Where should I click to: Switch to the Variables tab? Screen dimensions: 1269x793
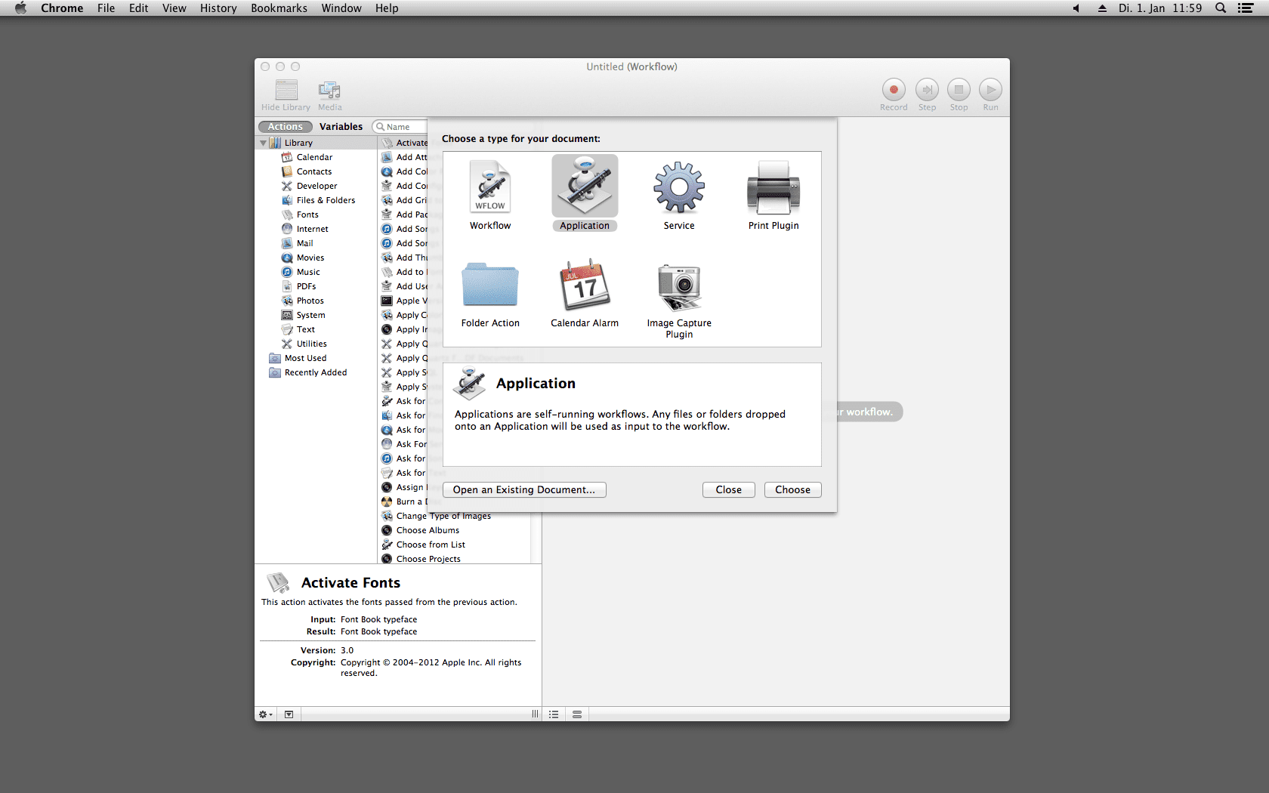click(341, 127)
